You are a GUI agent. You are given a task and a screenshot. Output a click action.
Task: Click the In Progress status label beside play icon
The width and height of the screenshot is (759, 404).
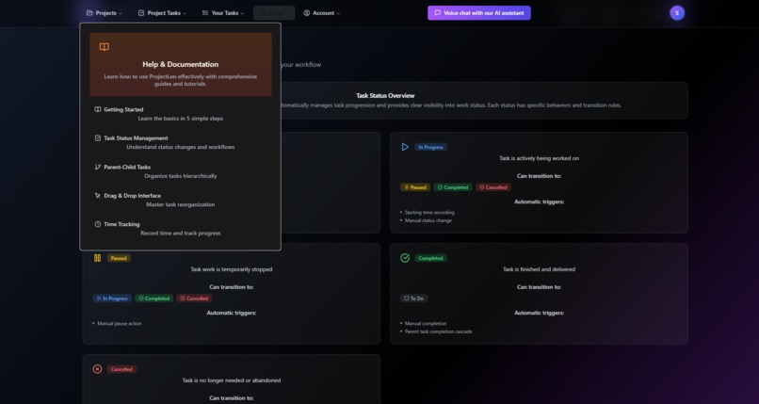[430, 147]
